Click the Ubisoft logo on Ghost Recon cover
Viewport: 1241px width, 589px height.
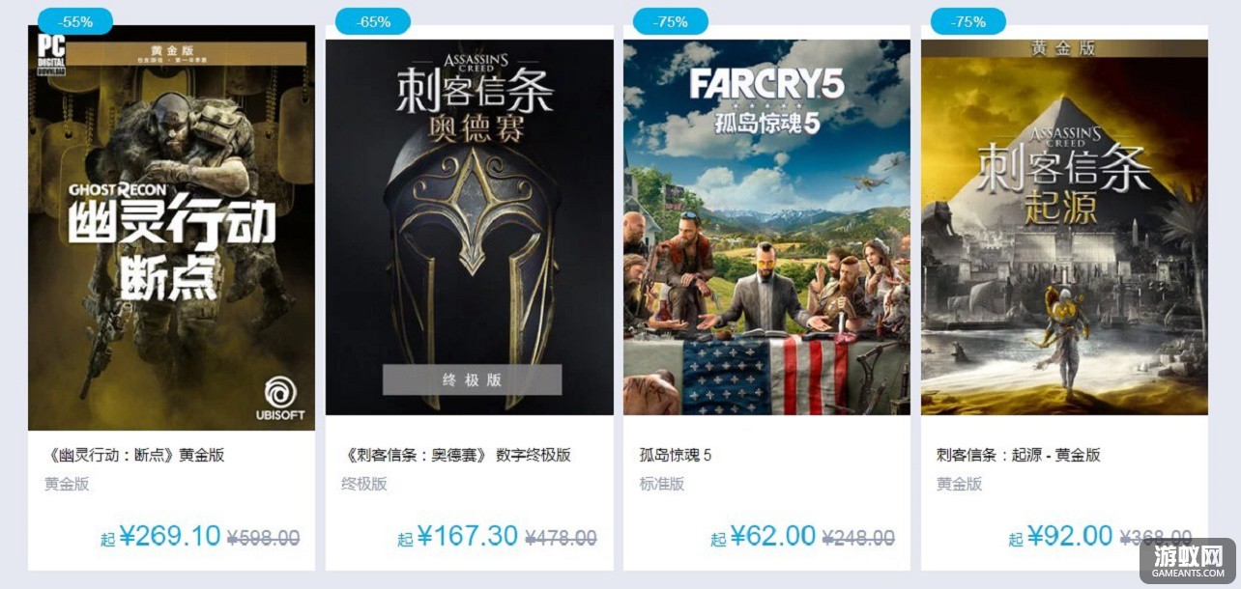click(282, 398)
